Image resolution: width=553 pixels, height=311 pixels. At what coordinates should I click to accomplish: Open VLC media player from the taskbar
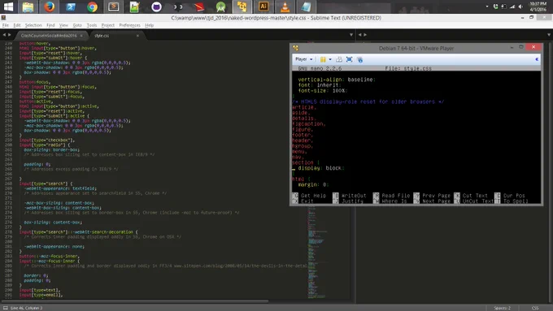tap(285, 6)
